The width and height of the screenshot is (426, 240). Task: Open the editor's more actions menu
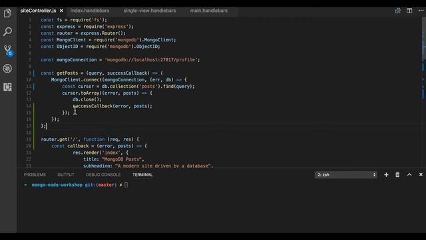point(421,11)
